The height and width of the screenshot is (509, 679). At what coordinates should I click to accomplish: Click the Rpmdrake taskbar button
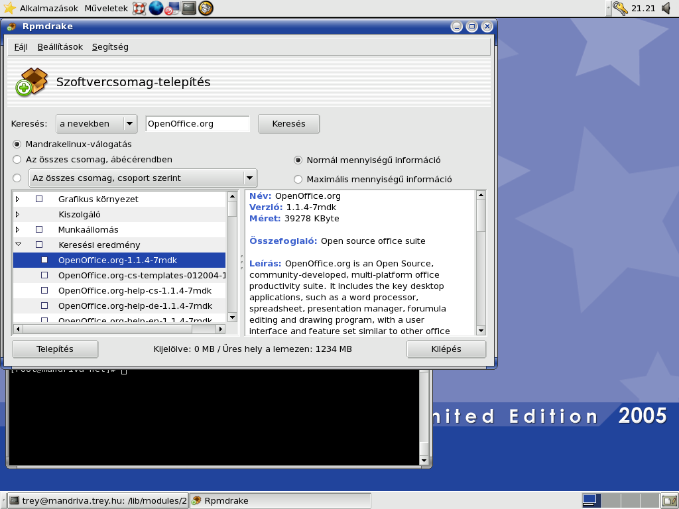pos(280,501)
